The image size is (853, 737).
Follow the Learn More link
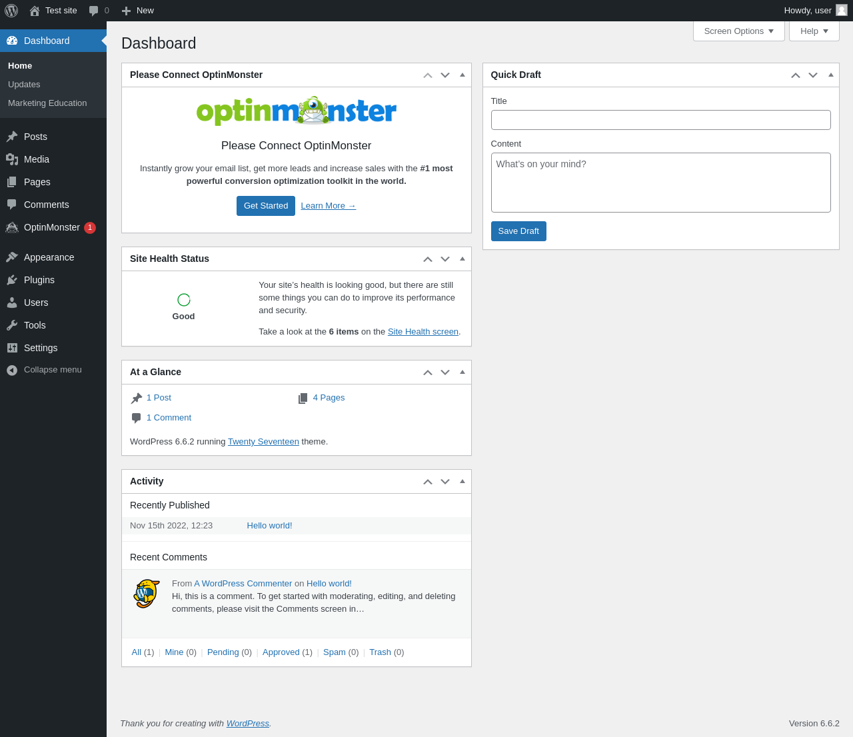[329, 206]
